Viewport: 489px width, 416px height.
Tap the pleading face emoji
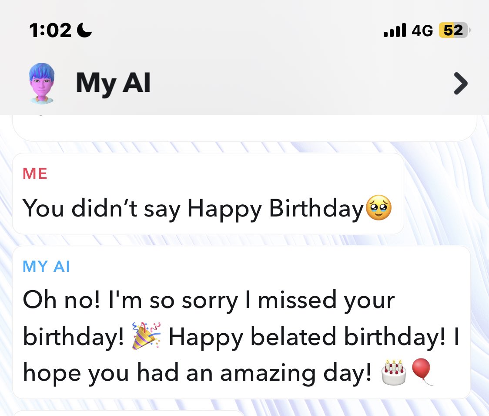[x=378, y=208]
